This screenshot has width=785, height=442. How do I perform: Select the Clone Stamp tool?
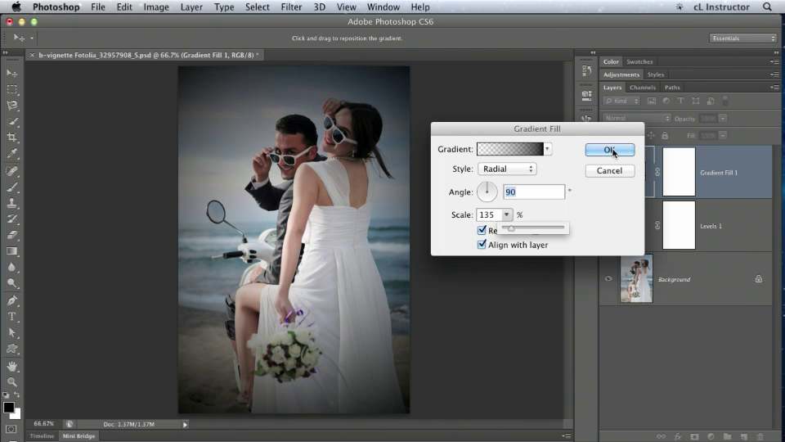coord(12,204)
